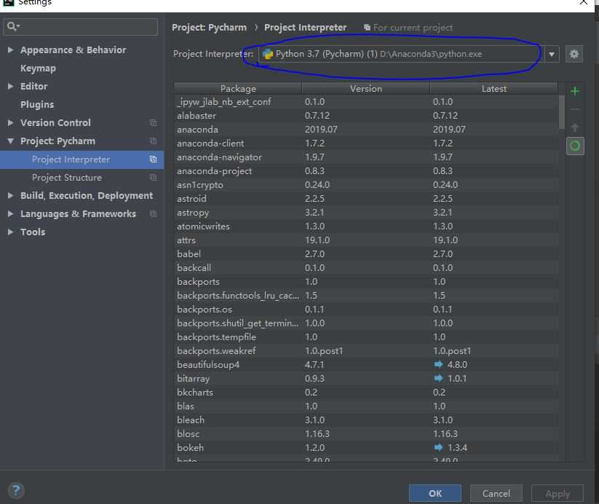Select the attrs package row
This screenshot has height=504, width=599.
click(366, 240)
